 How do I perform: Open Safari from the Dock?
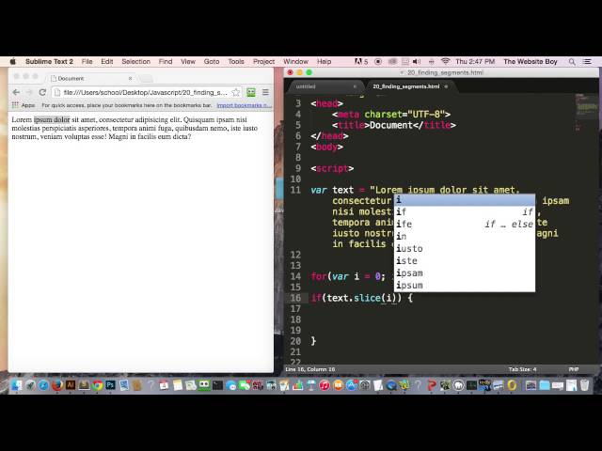(43, 385)
